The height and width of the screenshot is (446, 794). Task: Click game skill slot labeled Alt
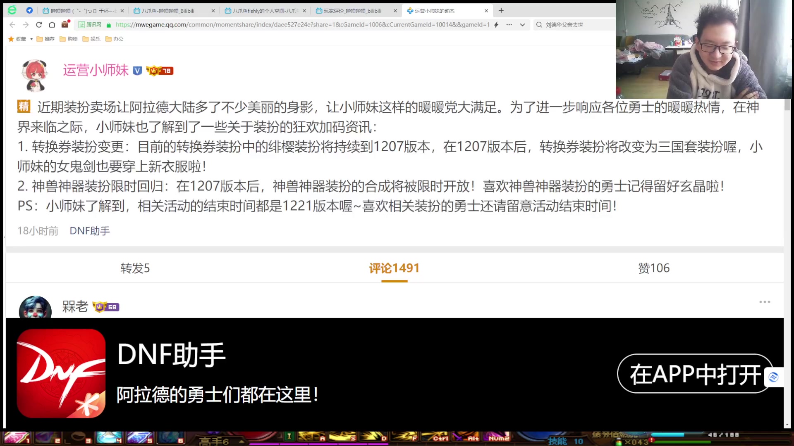(466, 436)
